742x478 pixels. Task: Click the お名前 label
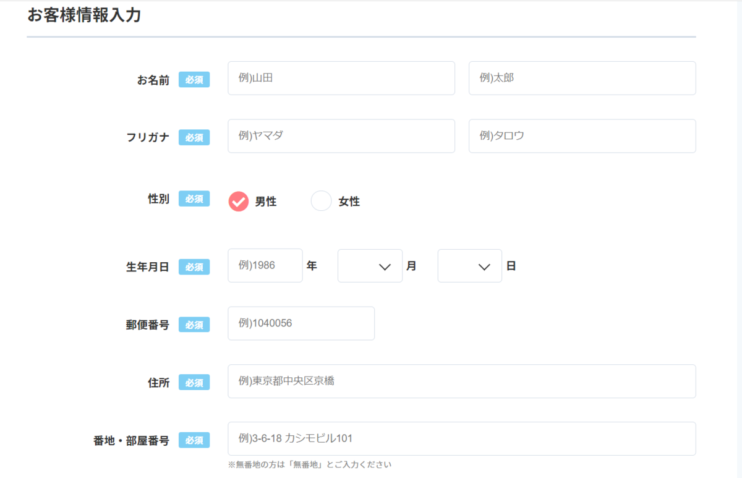[x=153, y=80]
